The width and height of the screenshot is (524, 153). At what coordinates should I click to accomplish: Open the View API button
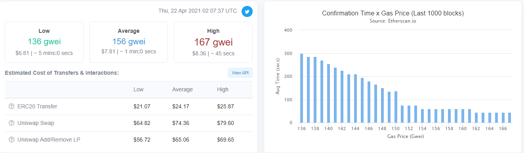tap(240, 73)
